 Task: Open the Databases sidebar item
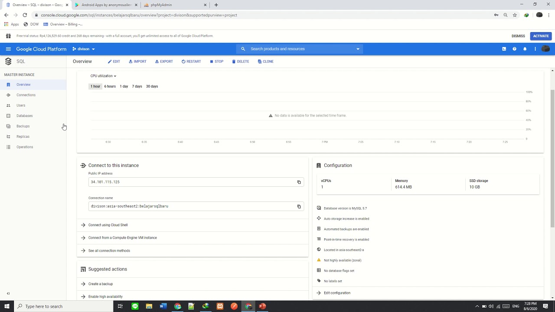pyautogui.click(x=33, y=116)
